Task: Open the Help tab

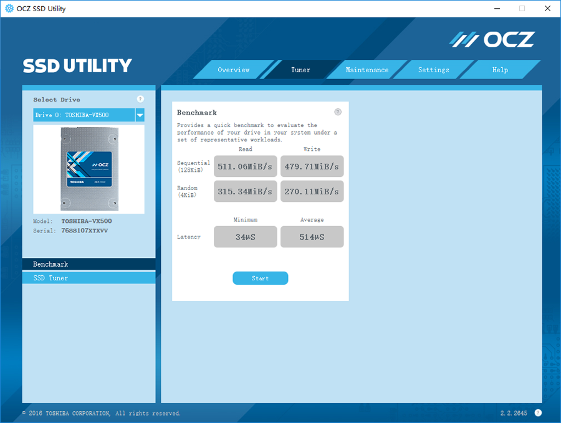Action: click(500, 70)
